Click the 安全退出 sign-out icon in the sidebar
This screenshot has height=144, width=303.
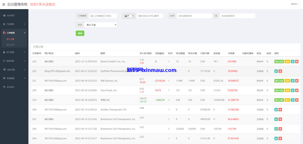click(4, 87)
